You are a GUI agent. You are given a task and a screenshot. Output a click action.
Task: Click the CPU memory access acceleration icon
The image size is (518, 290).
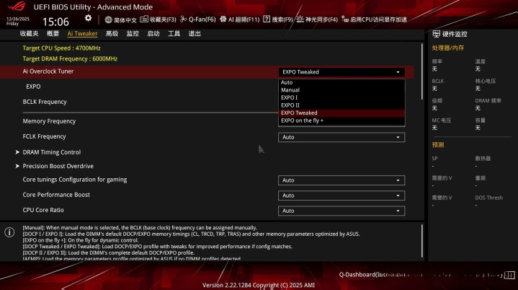(345, 19)
